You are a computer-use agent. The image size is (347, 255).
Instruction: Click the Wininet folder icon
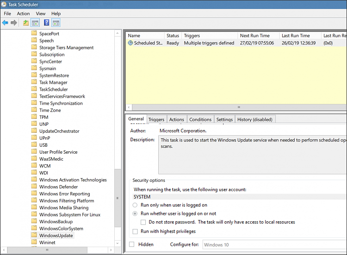(x=34, y=242)
